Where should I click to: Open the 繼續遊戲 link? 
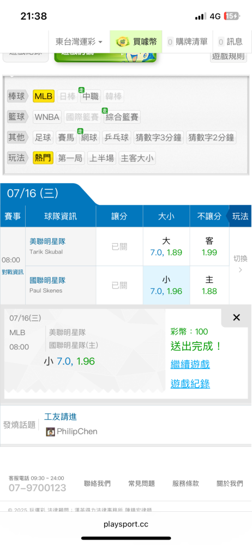pos(190,365)
